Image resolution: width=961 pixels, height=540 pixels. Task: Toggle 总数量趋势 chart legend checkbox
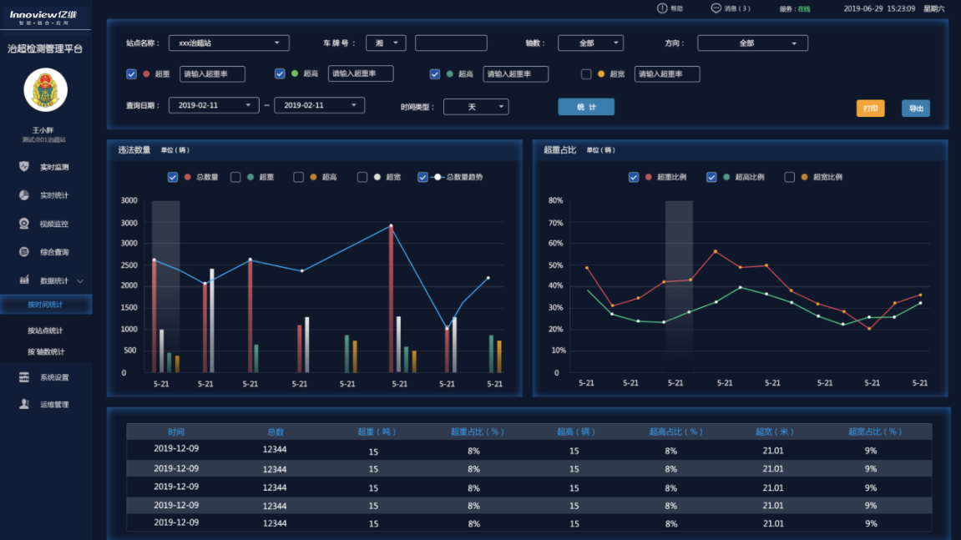point(423,177)
